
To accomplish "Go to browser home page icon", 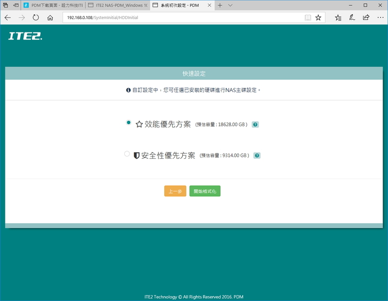I will click(x=50, y=18).
